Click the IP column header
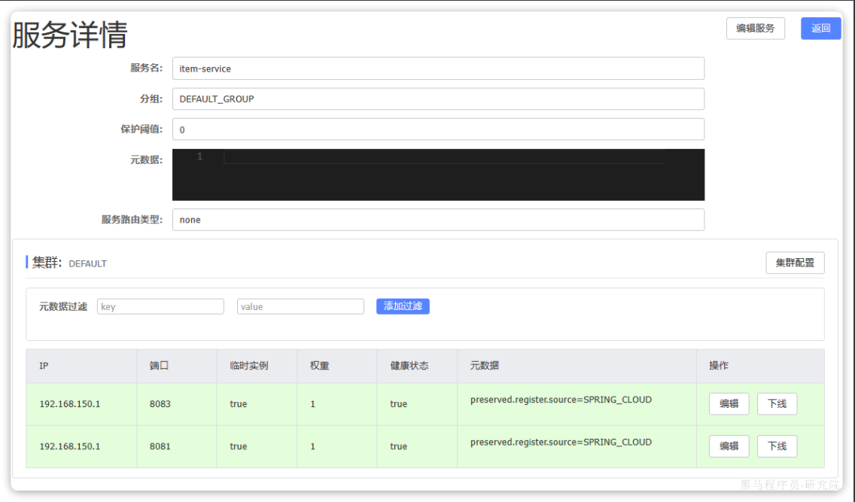 coord(46,366)
